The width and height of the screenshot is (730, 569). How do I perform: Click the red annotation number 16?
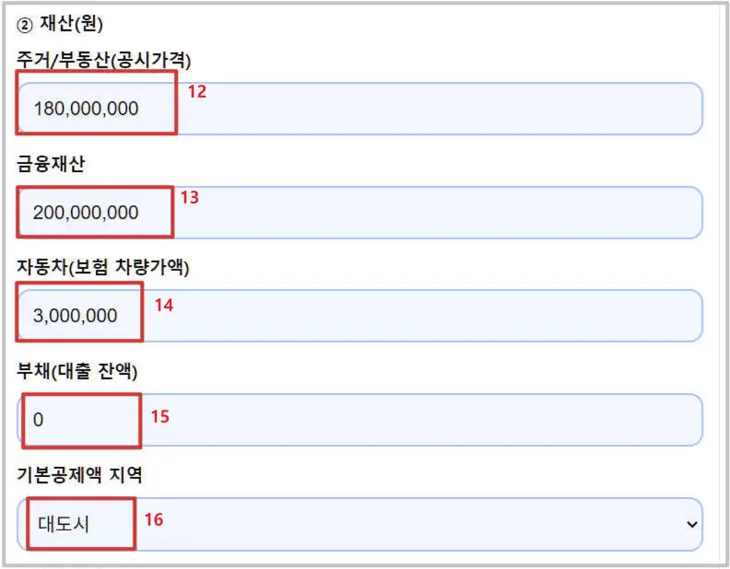point(154,520)
